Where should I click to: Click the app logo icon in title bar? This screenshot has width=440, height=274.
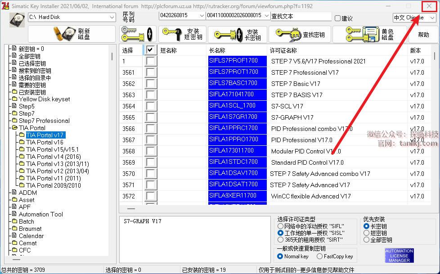pyautogui.click(x=5, y=6)
